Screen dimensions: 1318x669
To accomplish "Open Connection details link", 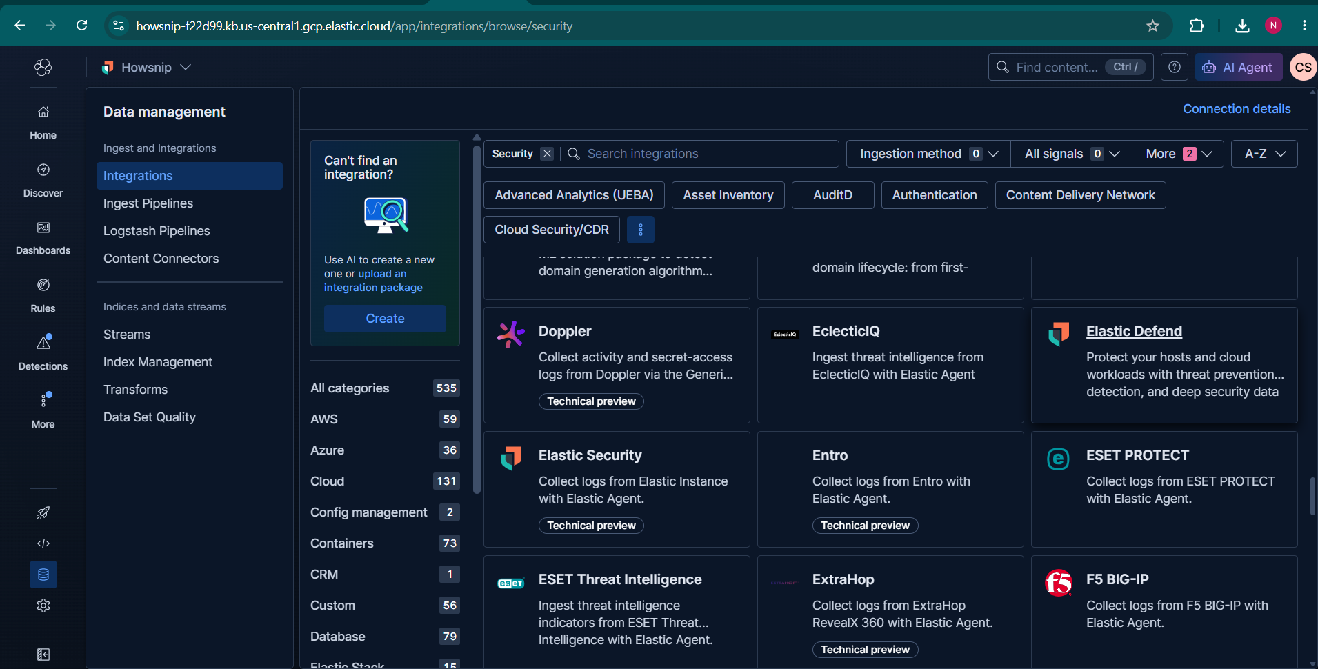I will 1237,109.
